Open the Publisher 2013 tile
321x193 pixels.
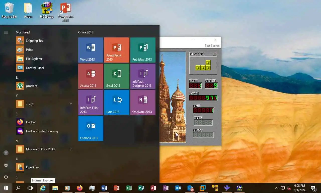143,50
